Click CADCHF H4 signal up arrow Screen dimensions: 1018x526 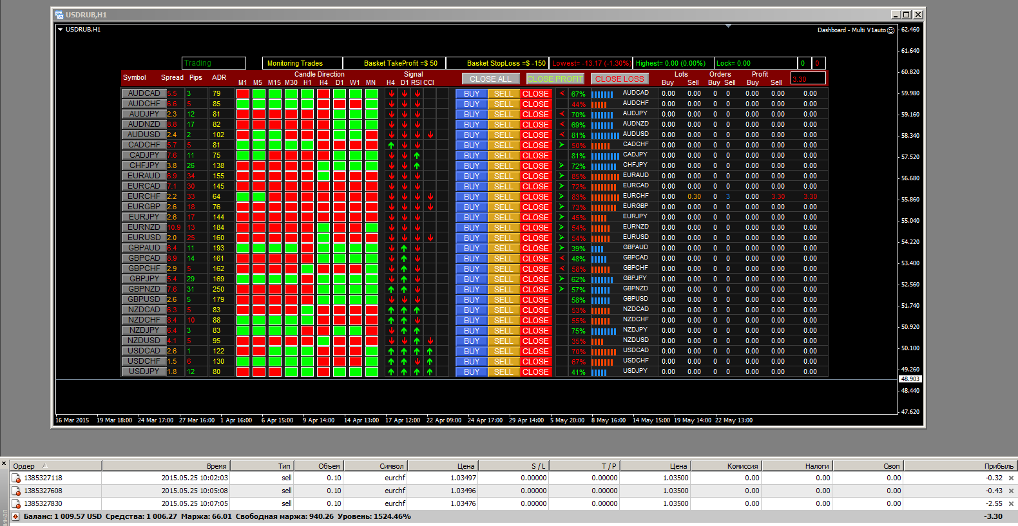click(391, 145)
